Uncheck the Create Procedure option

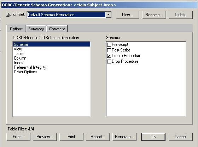click(x=109, y=56)
